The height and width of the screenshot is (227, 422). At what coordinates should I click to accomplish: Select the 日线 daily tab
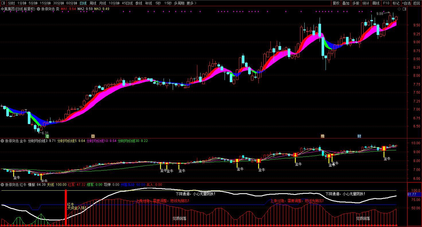click(x=83, y=3)
